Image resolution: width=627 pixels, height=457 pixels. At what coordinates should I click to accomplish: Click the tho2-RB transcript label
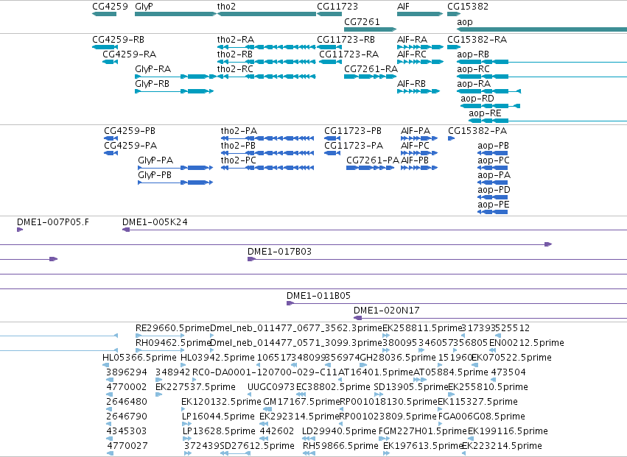(235, 54)
